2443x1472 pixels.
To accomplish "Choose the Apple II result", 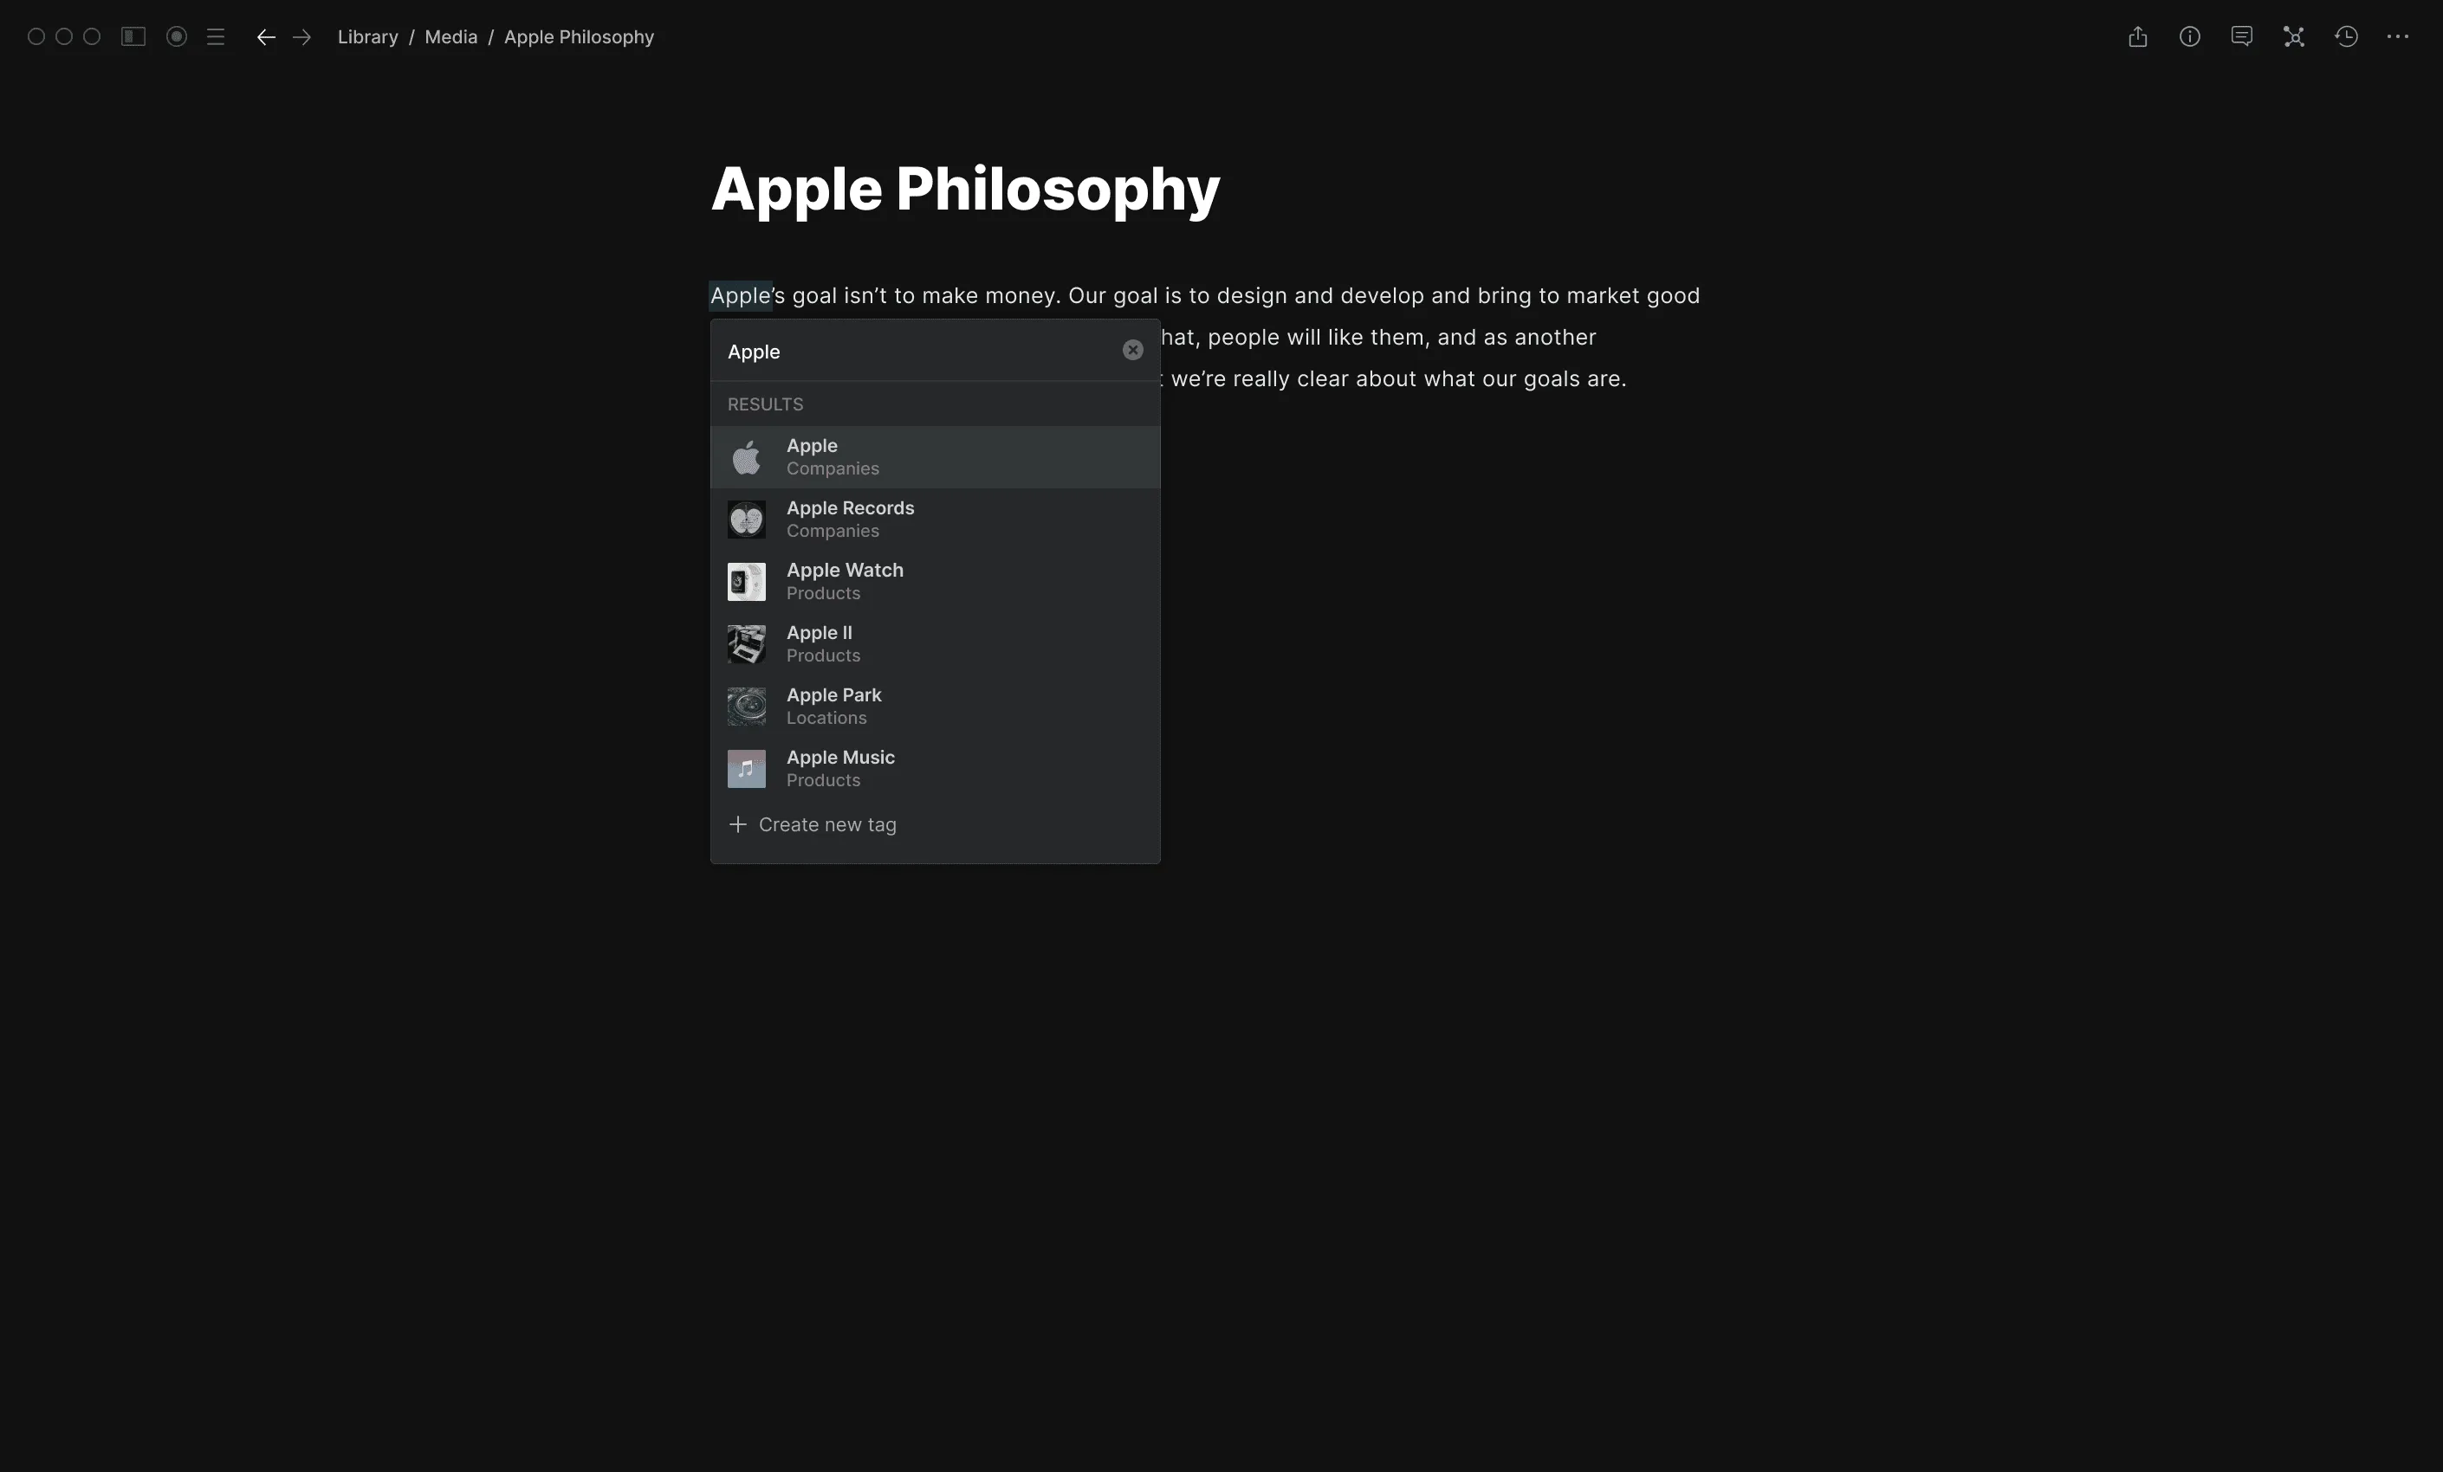I will (935, 644).
